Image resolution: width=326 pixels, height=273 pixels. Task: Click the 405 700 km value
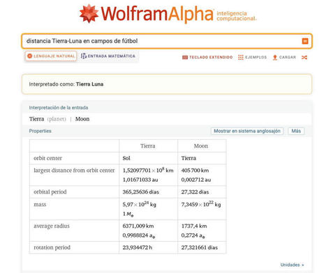(195, 171)
